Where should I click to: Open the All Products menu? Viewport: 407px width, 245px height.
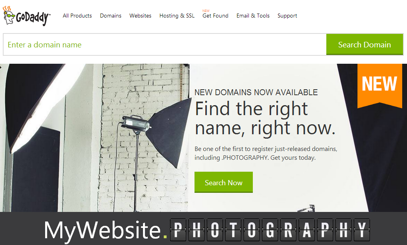click(77, 16)
